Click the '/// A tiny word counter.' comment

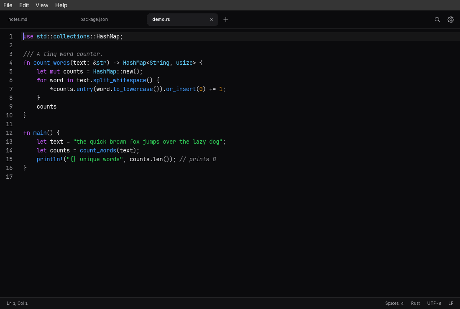click(63, 54)
